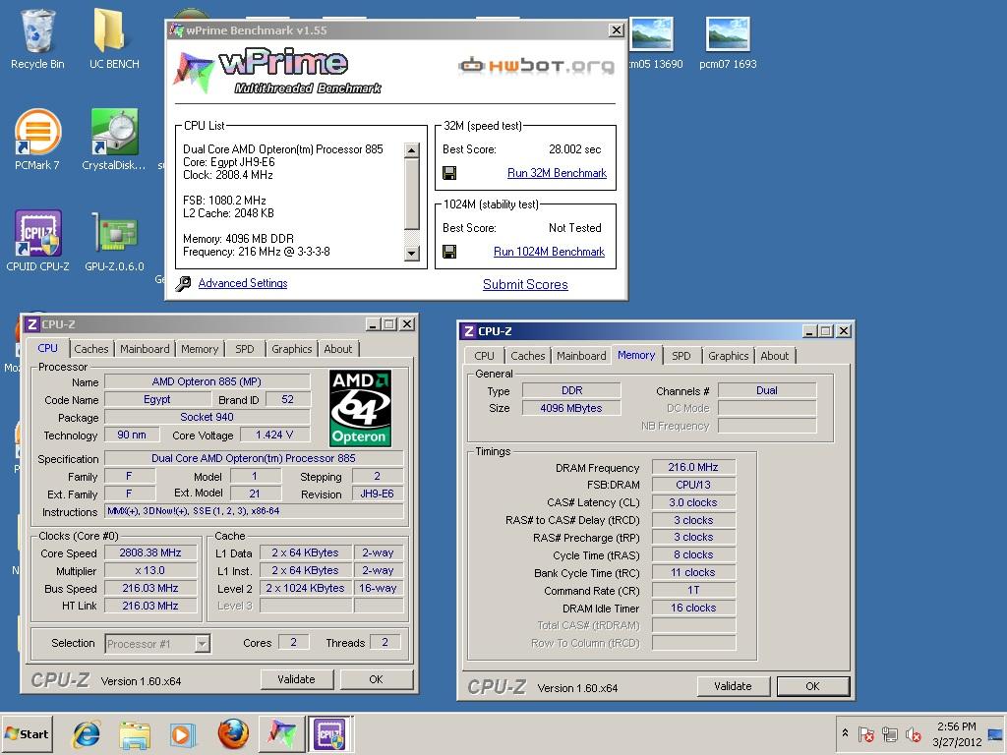Click the save icon for 1024M score

449,252
